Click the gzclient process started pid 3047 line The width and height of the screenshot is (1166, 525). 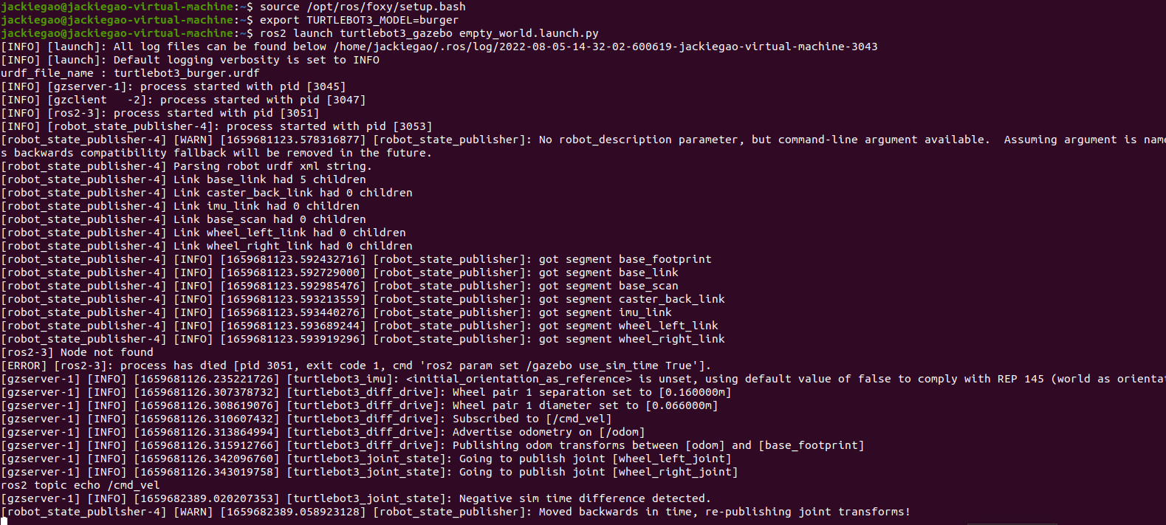coord(184,100)
